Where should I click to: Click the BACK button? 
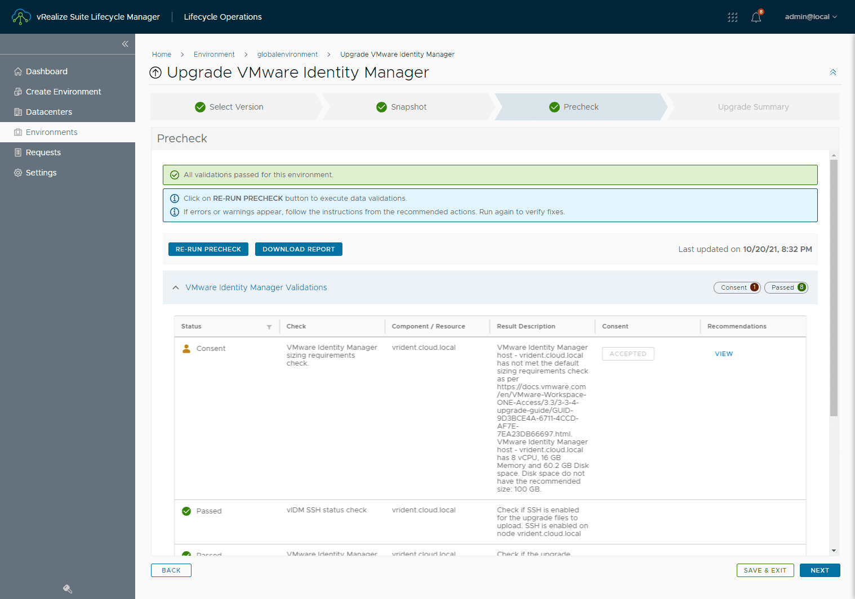point(171,570)
